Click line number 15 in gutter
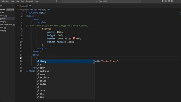Image resolution: width=181 pixels, height=102 pixels. point(21,58)
